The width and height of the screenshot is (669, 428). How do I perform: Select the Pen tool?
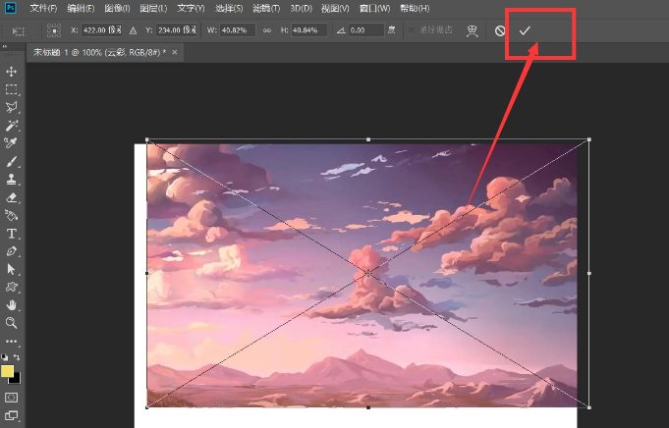tap(11, 251)
